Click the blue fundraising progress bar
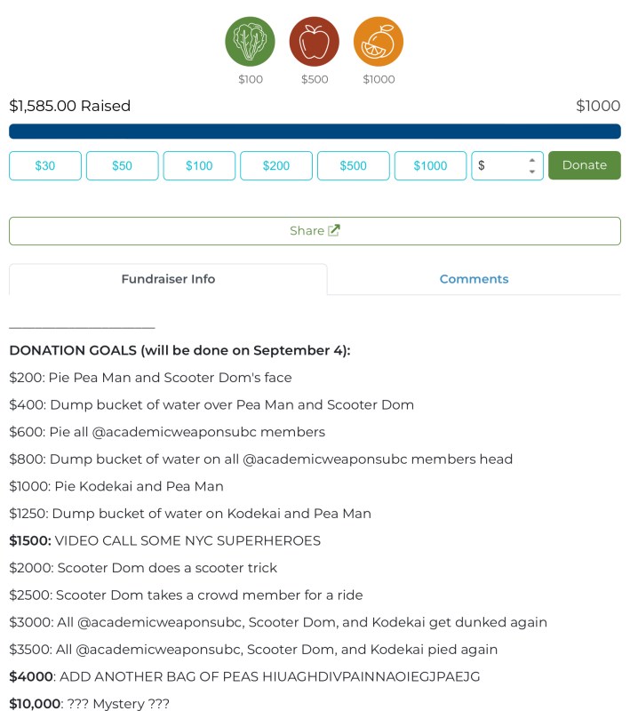This screenshot has height=711, width=630. point(315,132)
